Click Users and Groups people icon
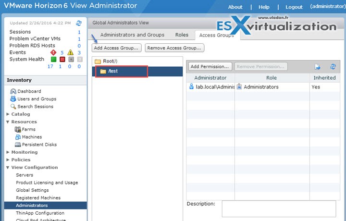Viewport: 346px width, 221px height. [x=13, y=99]
